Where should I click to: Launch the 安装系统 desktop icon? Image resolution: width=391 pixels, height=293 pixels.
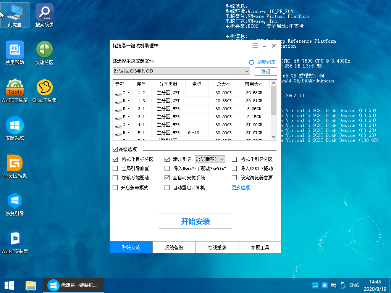click(x=15, y=128)
